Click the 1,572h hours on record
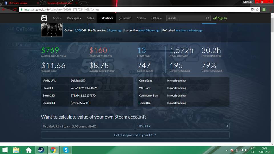Viewport: 274px width, 154px height. pyautogui.click(x=182, y=50)
